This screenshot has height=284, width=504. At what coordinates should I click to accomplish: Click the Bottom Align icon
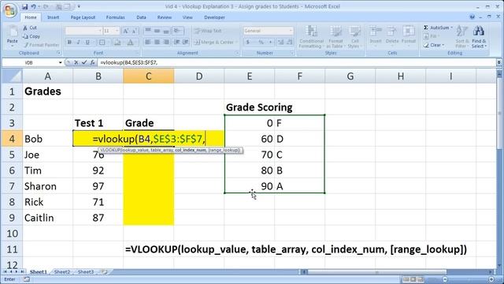(166, 31)
